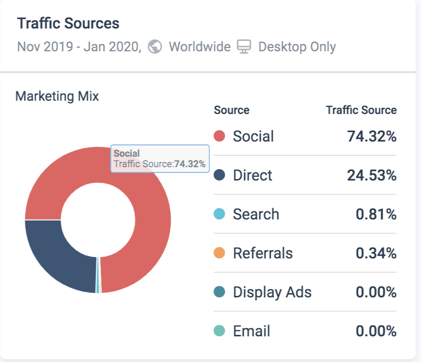Click the Search source label
The width and height of the screenshot is (421, 362).
pyautogui.click(x=256, y=214)
